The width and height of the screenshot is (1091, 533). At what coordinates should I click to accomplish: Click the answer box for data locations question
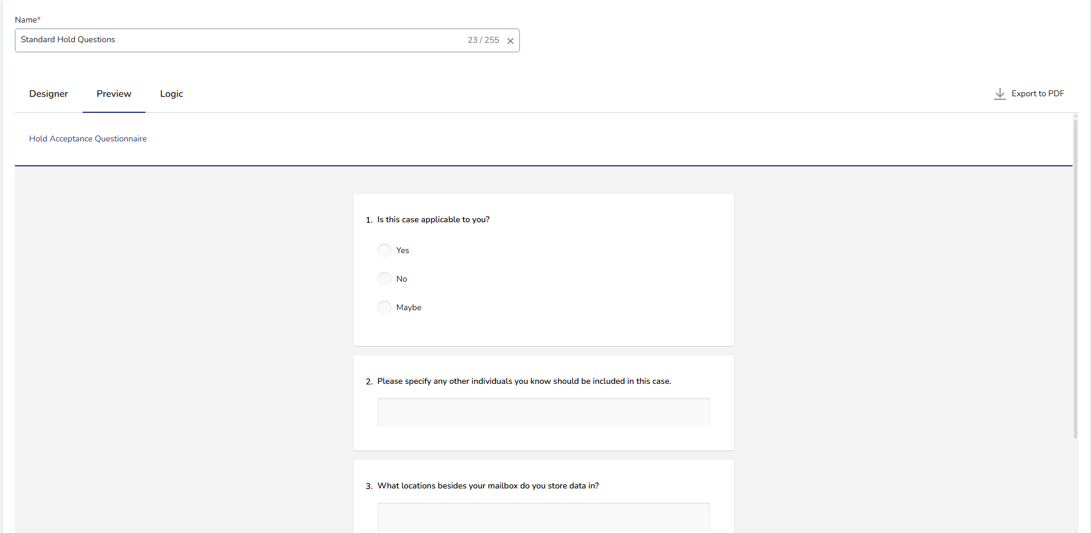click(x=543, y=517)
